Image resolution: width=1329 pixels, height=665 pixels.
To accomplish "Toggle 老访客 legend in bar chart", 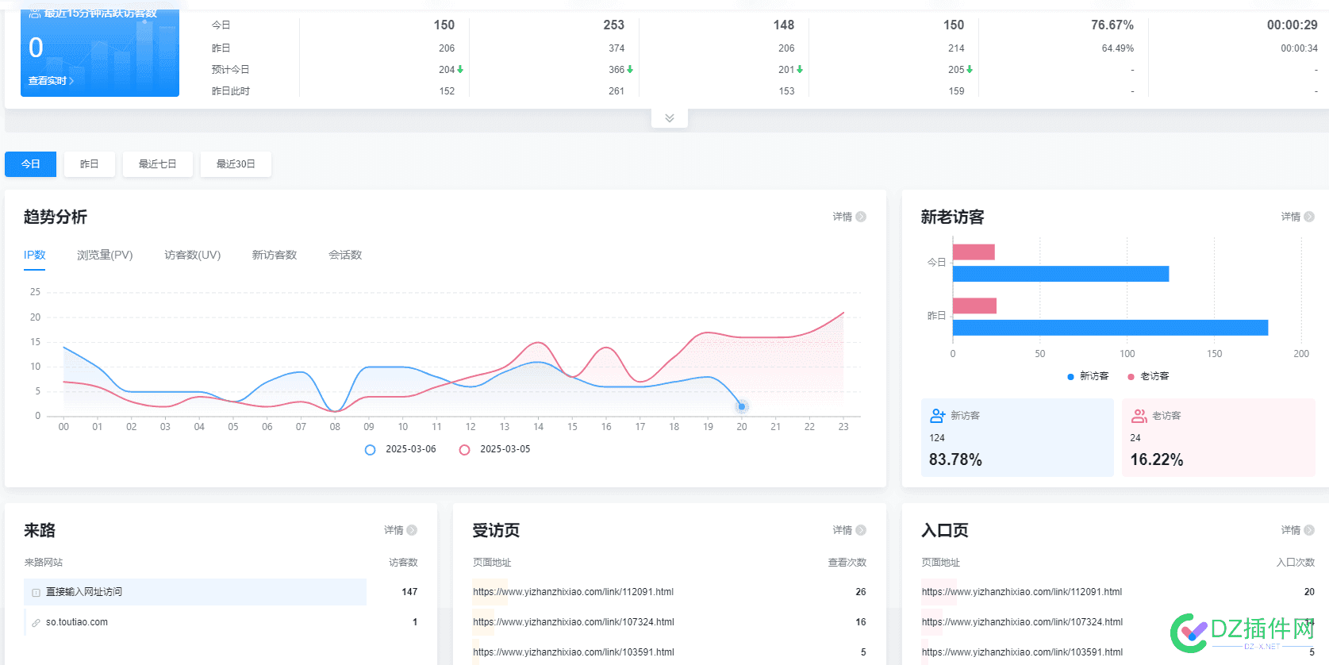I will pos(1148,376).
